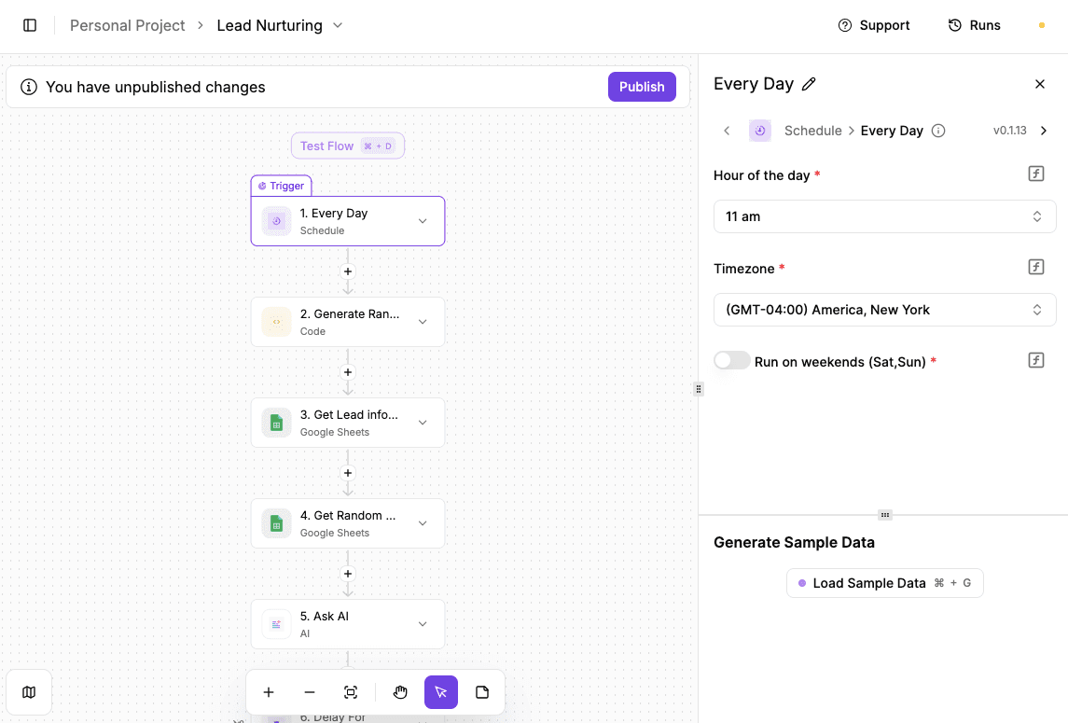Open dynamic value editor for Timezone
The height and width of the screenshot is (723, 1068).
point(1035,267)
